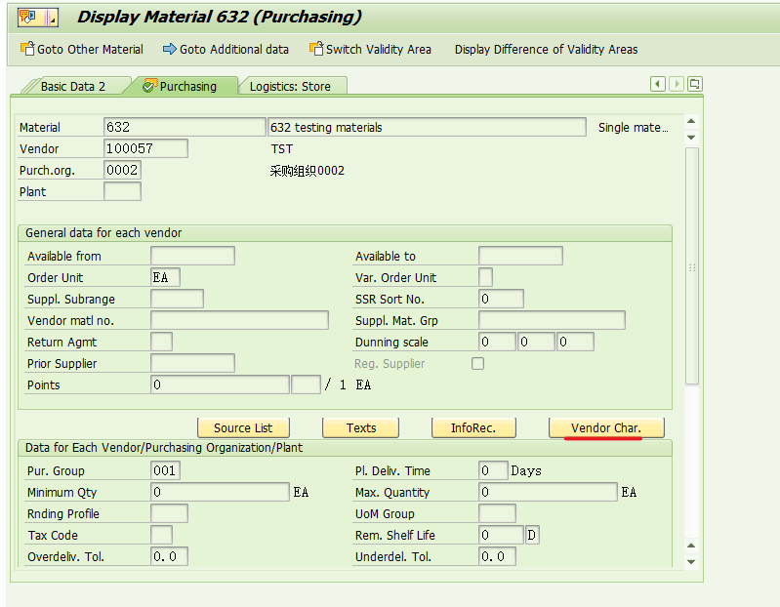This screenshot has width=780, height=607.
Task: Click the Vendor Char. button
Action: 606,428
